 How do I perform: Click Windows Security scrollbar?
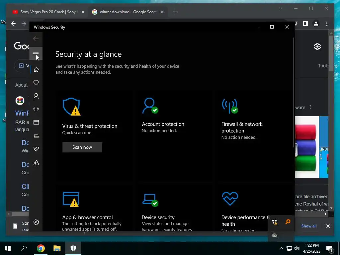point(294,93)
